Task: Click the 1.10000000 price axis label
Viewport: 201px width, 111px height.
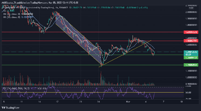Action: coord(191,71)
